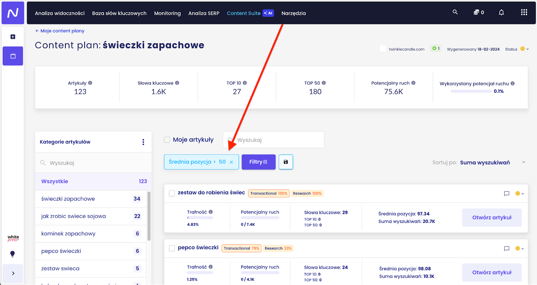Open the Kategorie artykułów three-dot menu
Screen dimensions: 537x285
click(143, 142)
